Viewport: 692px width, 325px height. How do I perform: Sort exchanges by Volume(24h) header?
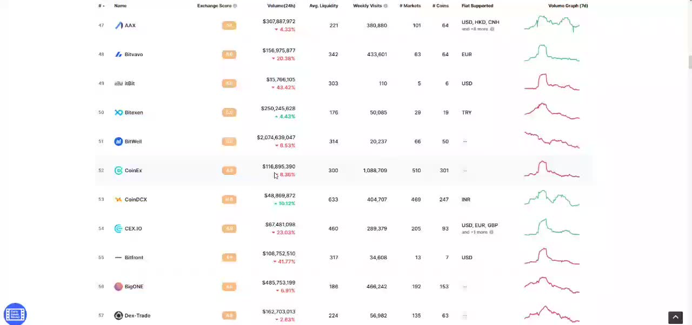(x=281, y=6)
